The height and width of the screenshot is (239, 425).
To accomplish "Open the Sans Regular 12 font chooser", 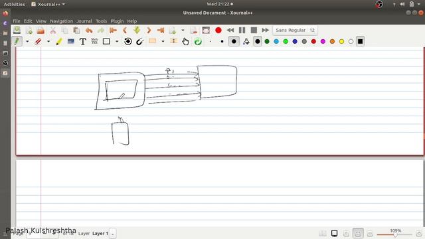I will [295, 31].
